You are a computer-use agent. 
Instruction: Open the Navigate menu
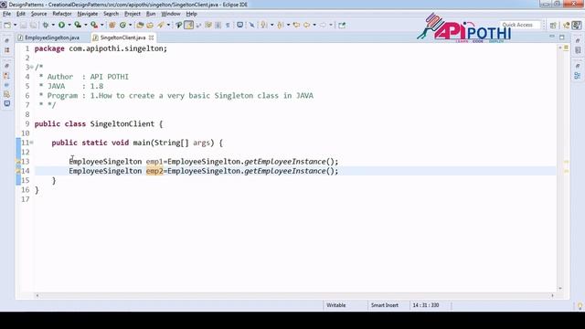88,14
